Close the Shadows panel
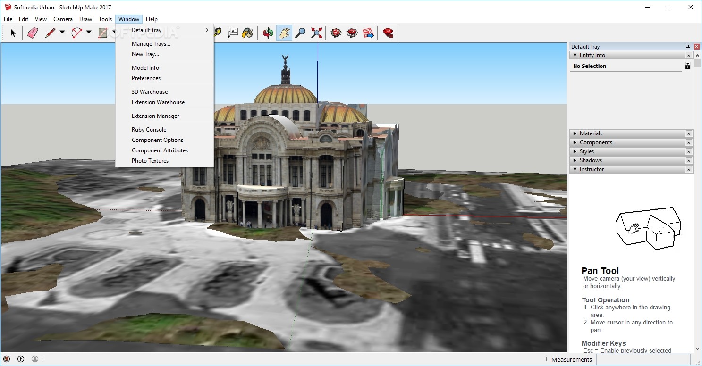The height and width of the screenshot is (366, 702). click(689, 161)
